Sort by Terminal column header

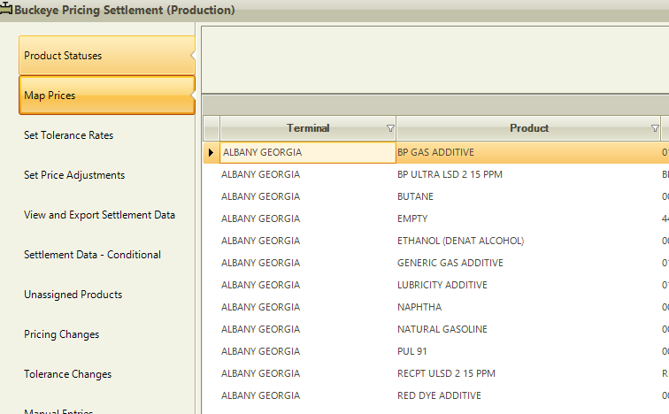tap(307, 128)
